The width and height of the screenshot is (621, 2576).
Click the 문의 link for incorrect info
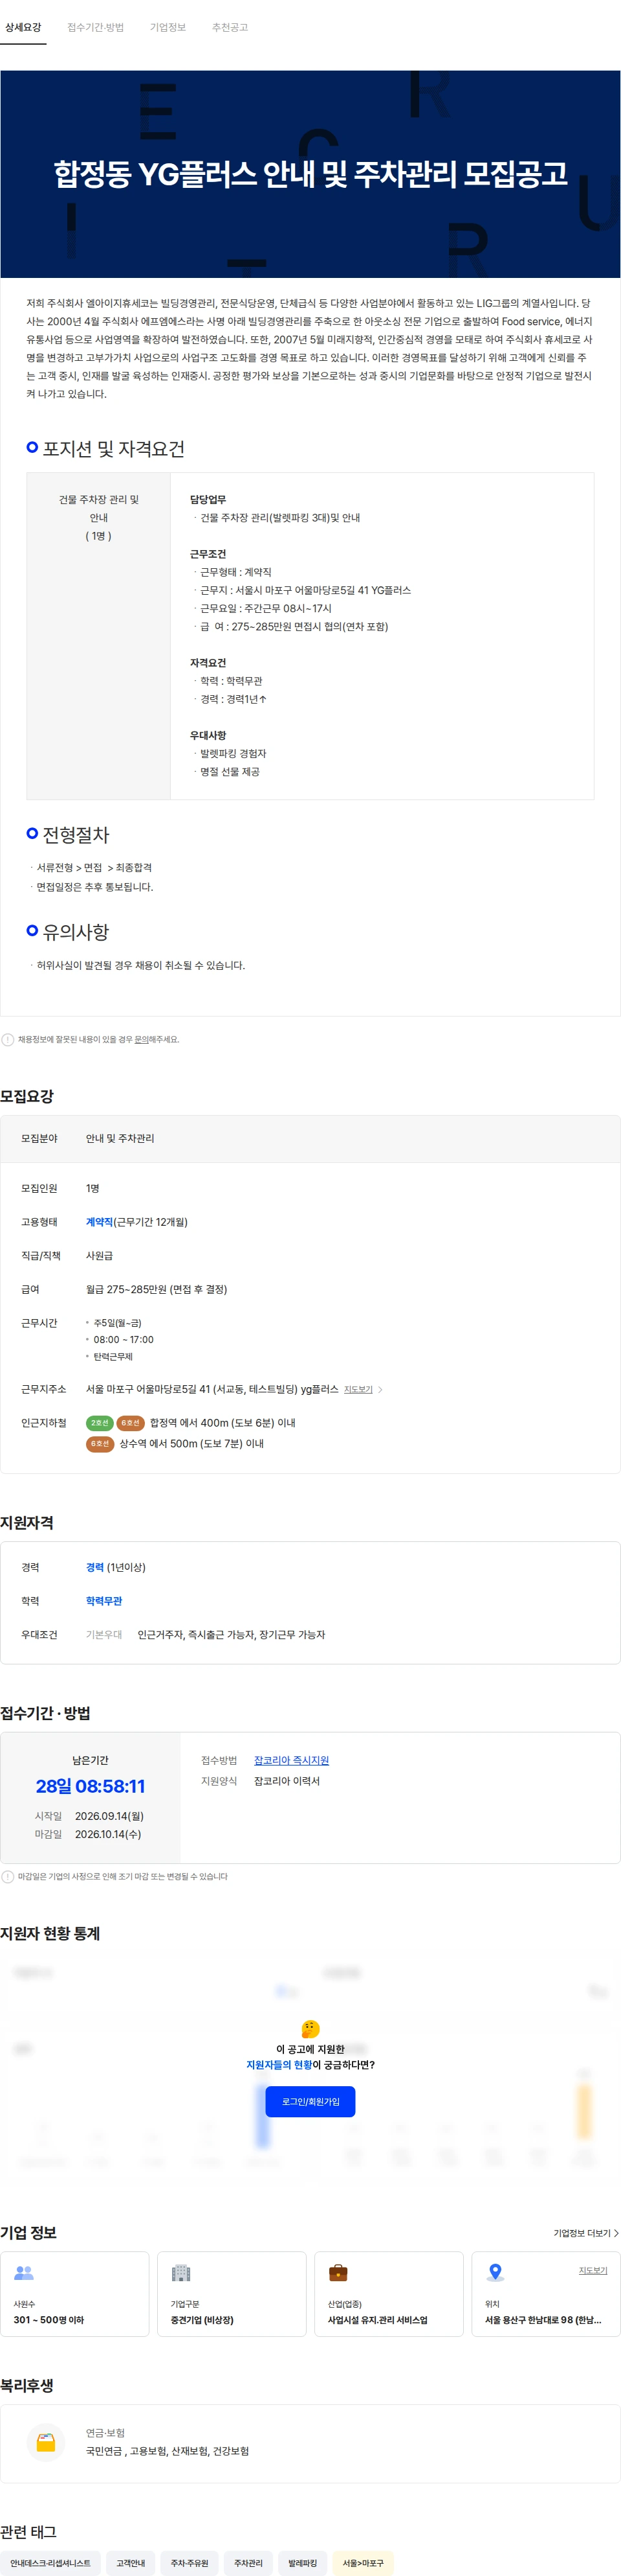point(142,1039)
